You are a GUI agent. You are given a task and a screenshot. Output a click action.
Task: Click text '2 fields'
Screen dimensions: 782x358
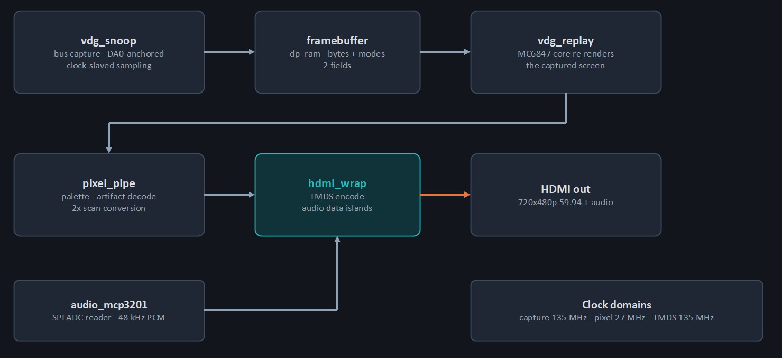(337, 66)
